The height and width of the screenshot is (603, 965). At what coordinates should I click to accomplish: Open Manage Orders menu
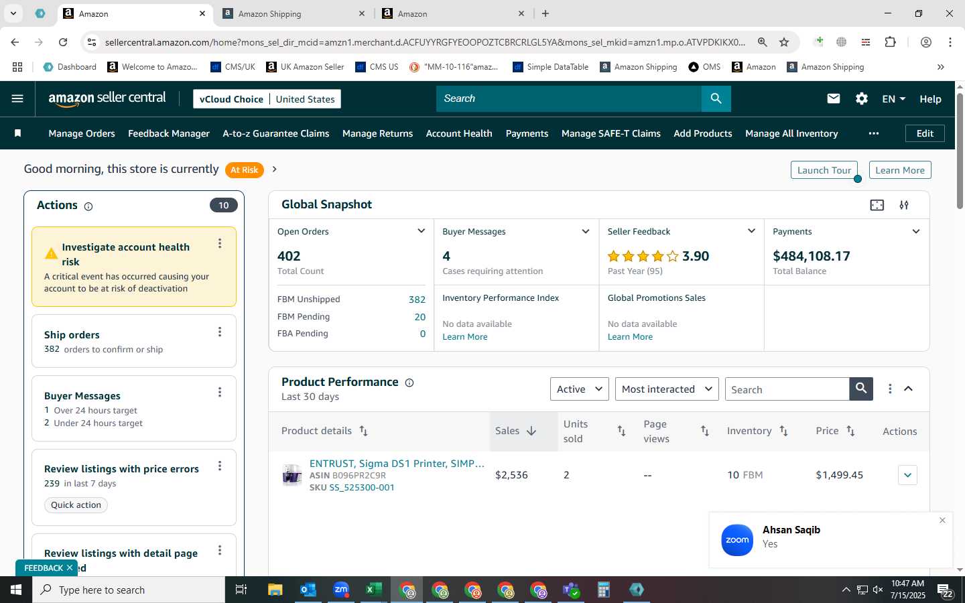pos(82,133)
